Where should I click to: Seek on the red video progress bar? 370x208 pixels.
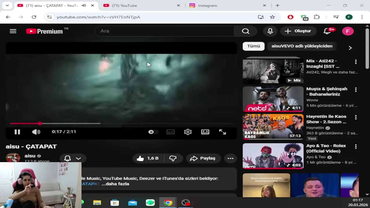click(x=121, y=124)
